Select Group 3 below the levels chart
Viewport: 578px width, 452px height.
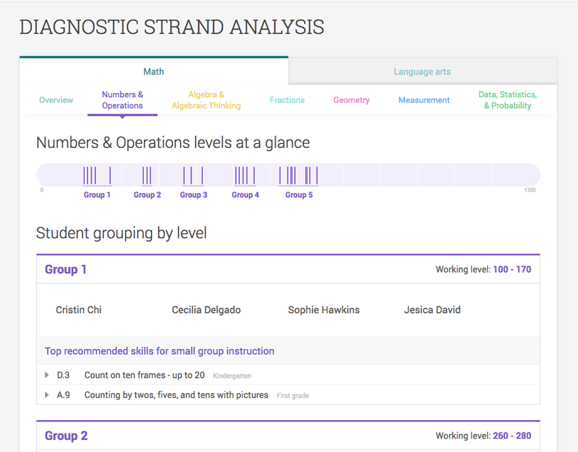click(x=194, y=195)
